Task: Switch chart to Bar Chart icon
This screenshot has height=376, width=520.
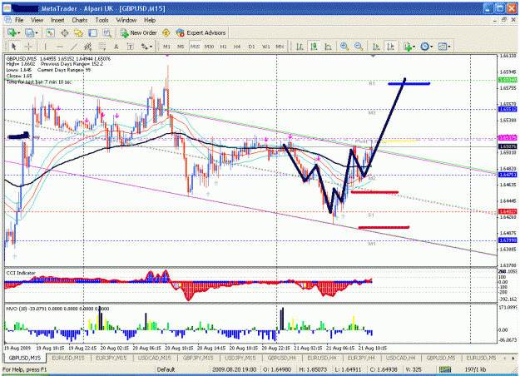Action: 300,47
